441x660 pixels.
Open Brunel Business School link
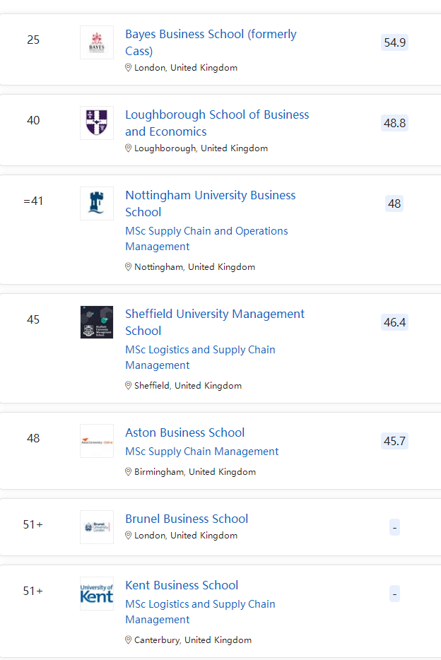(x=187, y=519)
